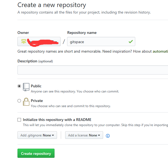
Task: Click the Repository name label
Action: (82, 33)
